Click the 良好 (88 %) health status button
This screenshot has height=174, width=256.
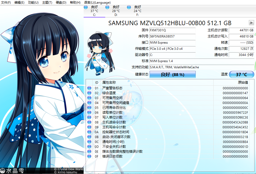click(x=173, y=74)
